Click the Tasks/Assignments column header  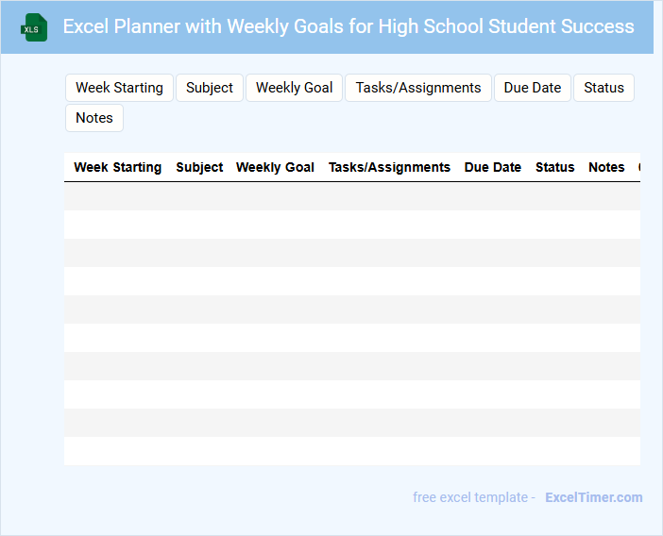tap(389, 167)
